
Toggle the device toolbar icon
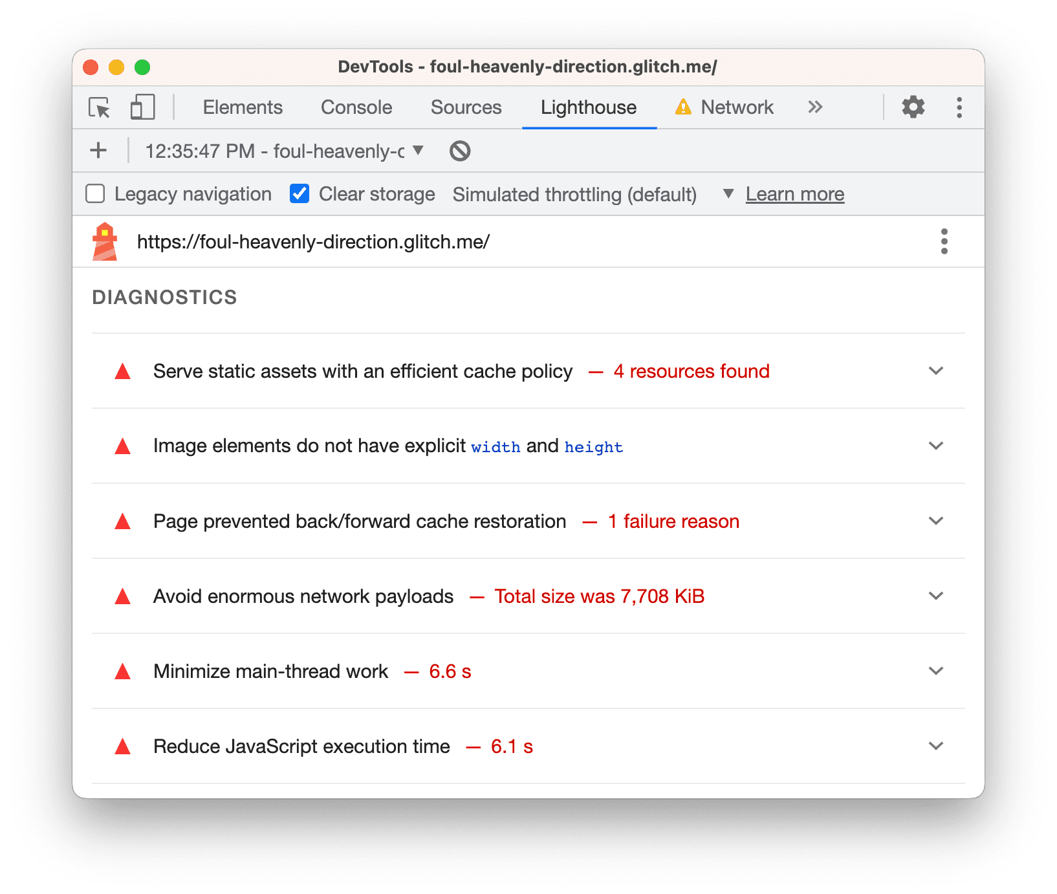[142, 107]
